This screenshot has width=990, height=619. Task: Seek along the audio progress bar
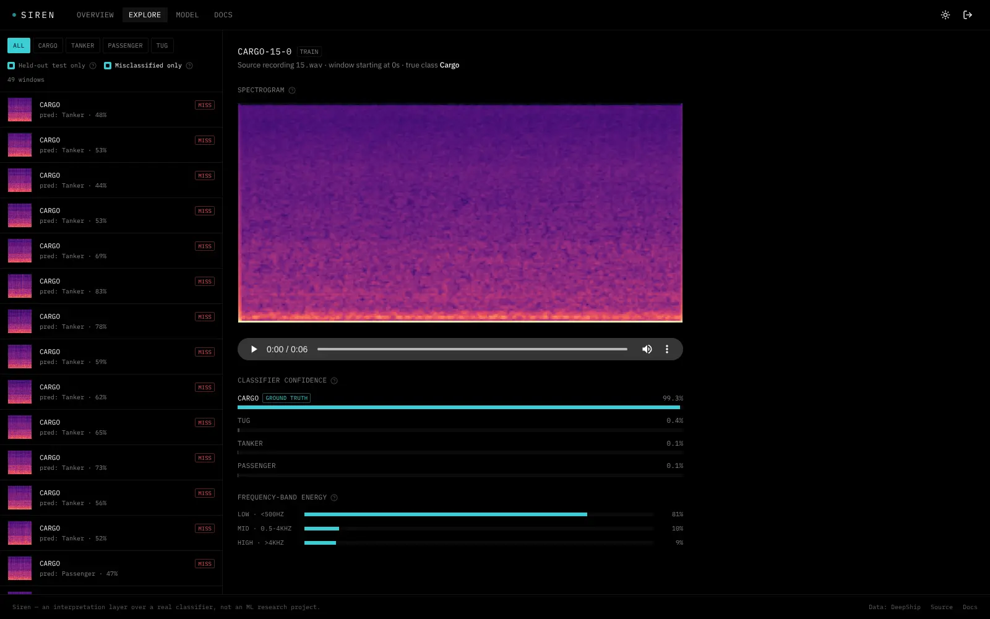click(472, 349)
